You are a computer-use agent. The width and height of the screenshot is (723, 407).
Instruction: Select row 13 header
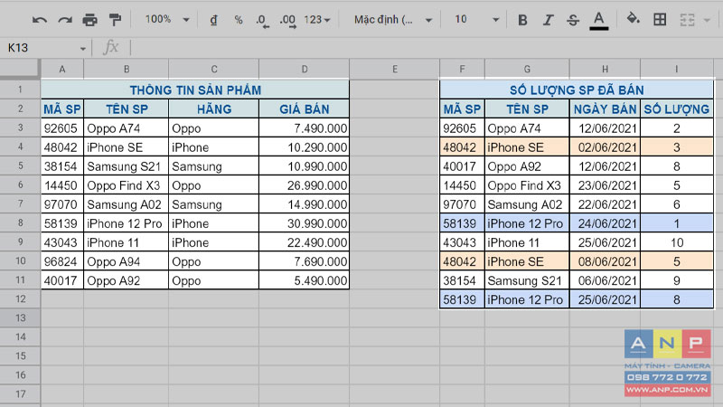pos(20,318)
